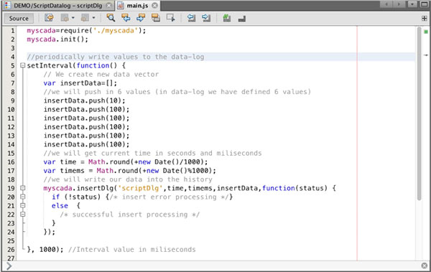Click the comment 'successful insert processing'
Image resolution: width=431 pixels, height=272 pixels.
[130, 215]
